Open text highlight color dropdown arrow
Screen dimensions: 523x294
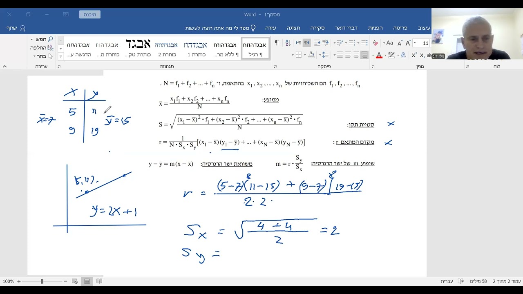pyautogui.click(x=386, y=55)
